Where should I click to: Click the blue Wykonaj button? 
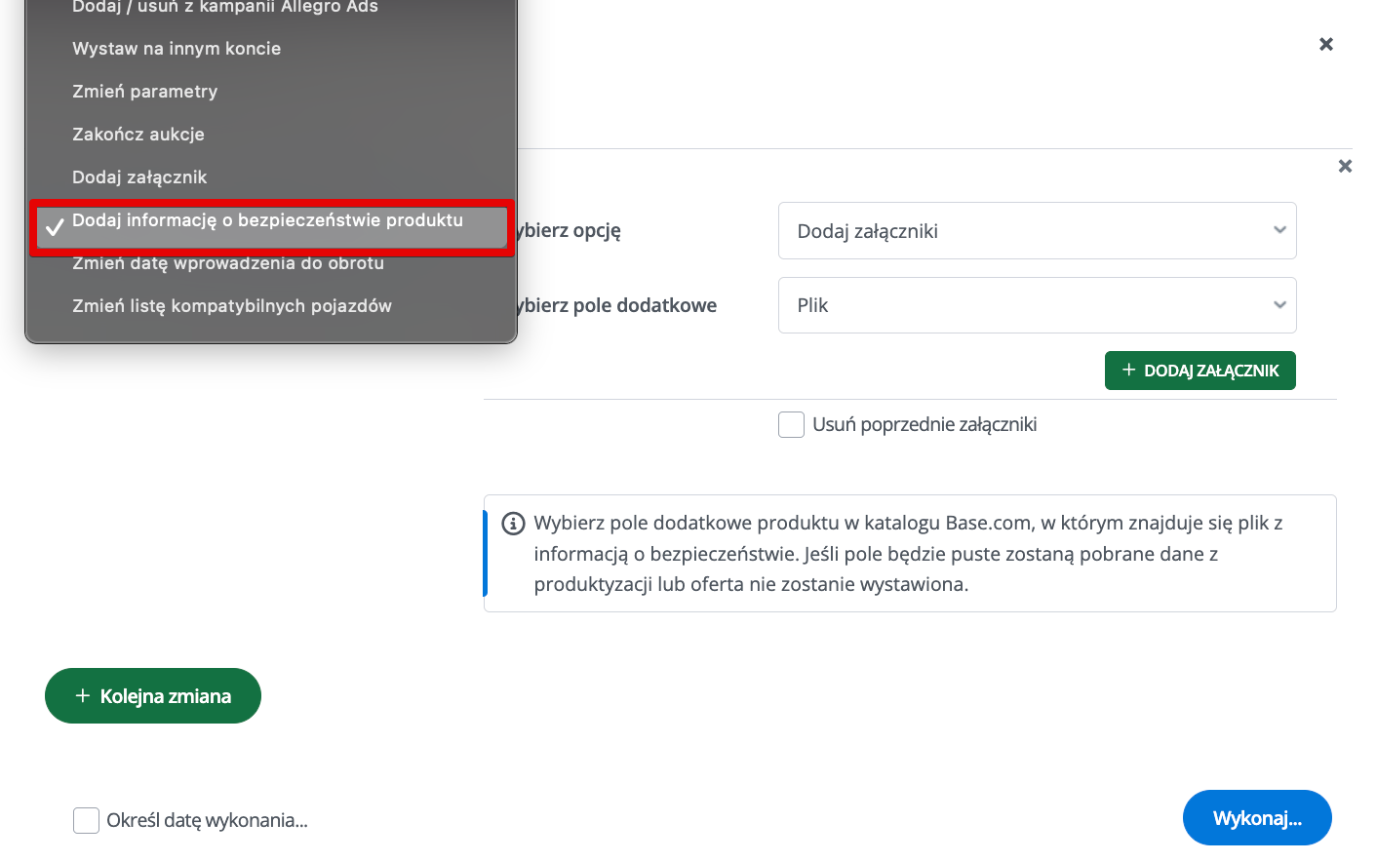(1256, 818)
